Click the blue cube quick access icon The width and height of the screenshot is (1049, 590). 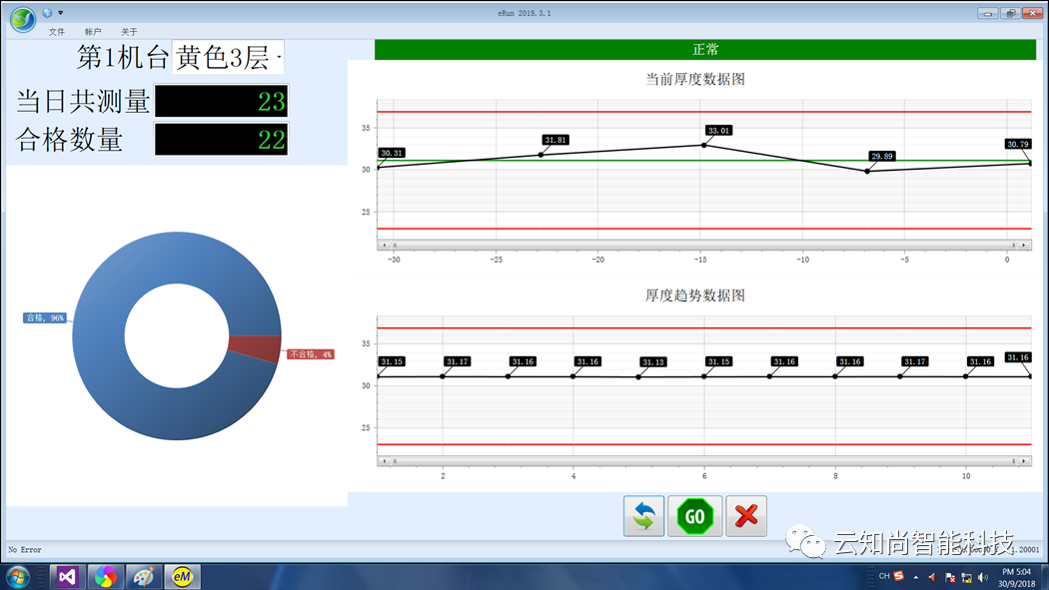(x=47, y=13)
